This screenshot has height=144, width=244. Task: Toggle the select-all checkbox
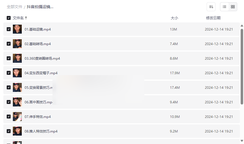9,18
